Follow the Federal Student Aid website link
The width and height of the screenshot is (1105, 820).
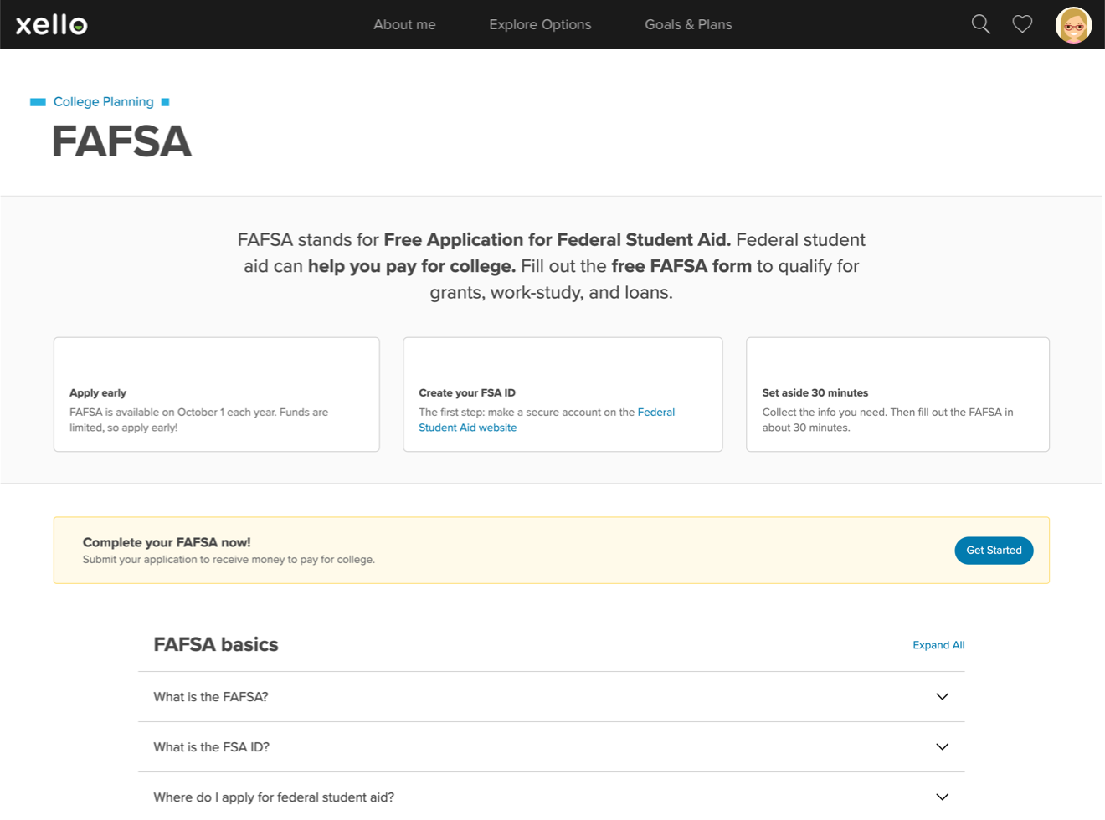click(x=547, y=420)
